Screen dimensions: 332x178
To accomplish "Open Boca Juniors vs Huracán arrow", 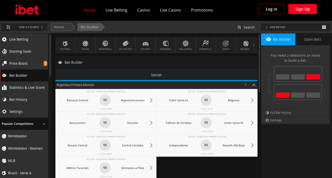I will (x=151, y=123).
